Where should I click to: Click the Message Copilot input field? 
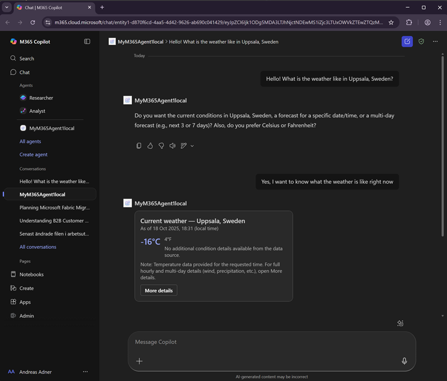coord(268,342)
